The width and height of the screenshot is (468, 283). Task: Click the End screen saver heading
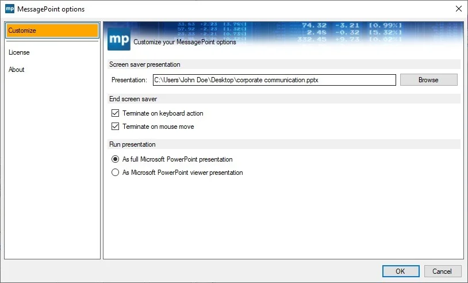(x=133, y=99)
